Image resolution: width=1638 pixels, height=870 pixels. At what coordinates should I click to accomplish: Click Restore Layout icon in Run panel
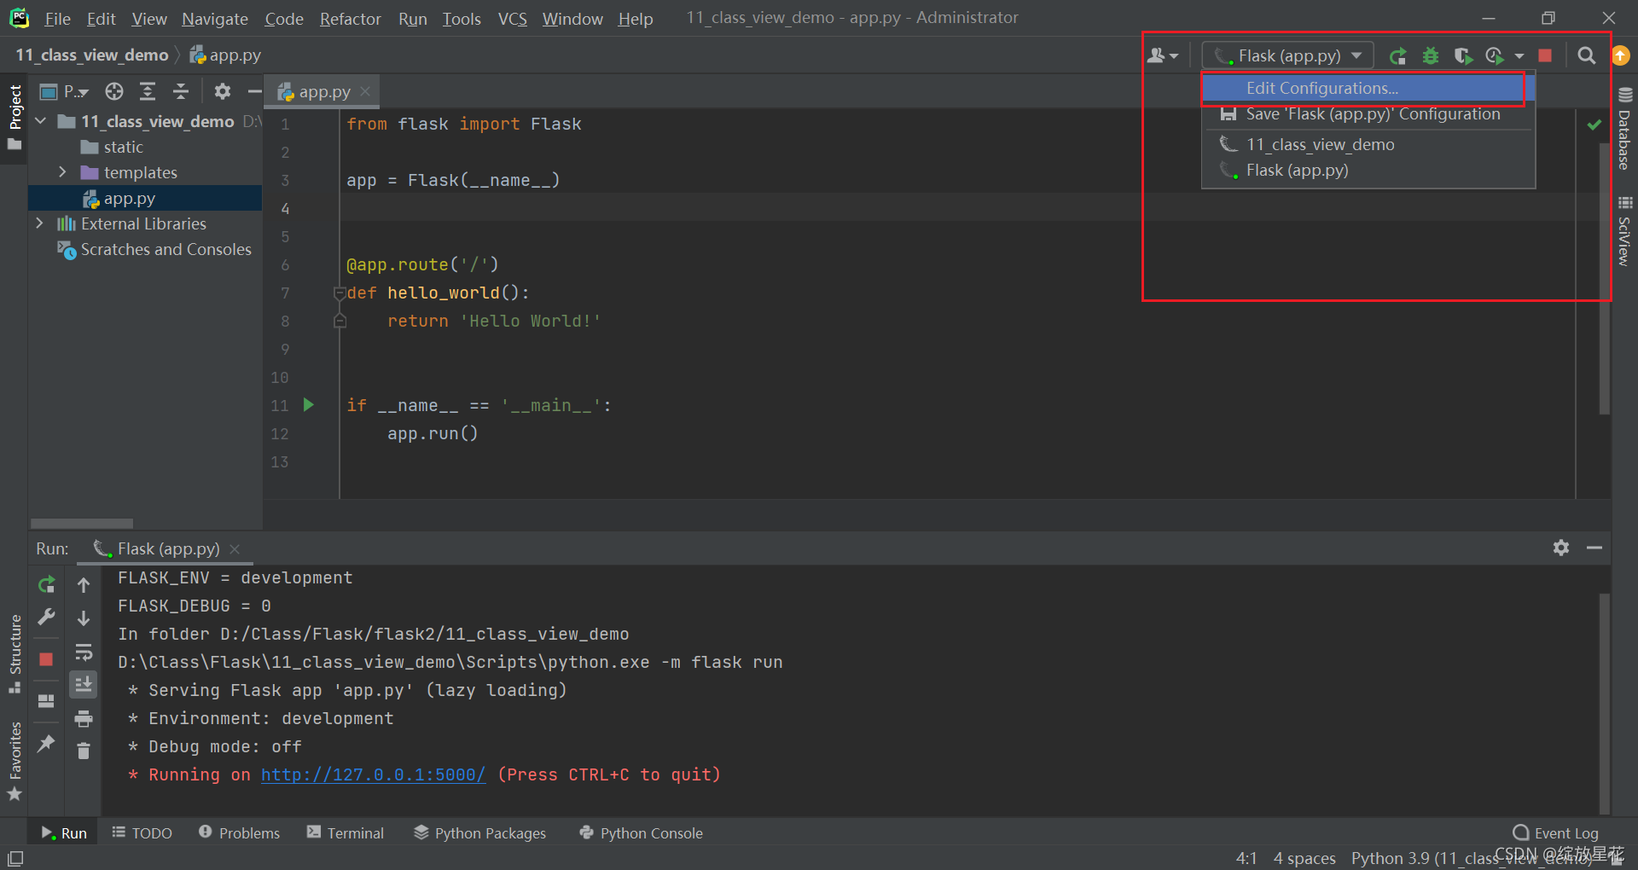[46, 701]
